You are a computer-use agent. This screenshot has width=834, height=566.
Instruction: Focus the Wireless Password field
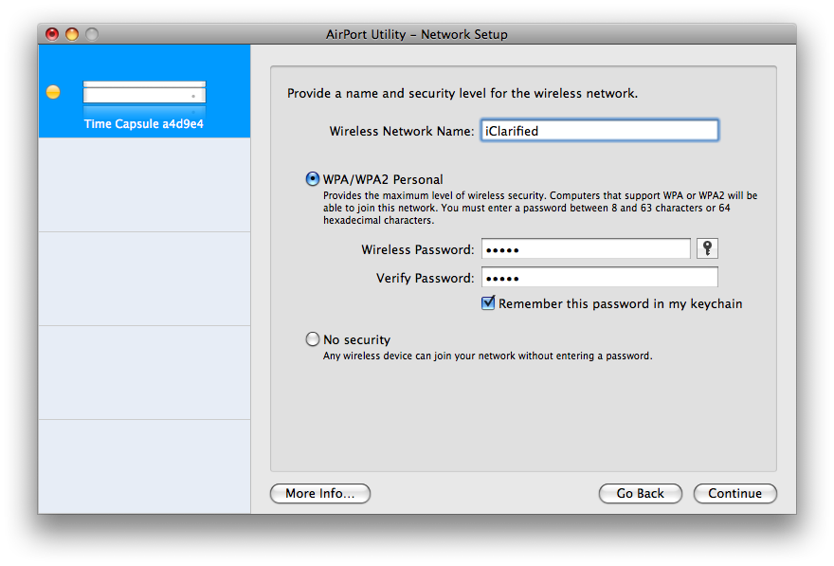[586, 249]
